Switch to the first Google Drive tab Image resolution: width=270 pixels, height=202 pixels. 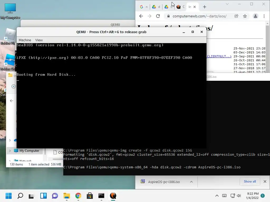click(156, 7)
